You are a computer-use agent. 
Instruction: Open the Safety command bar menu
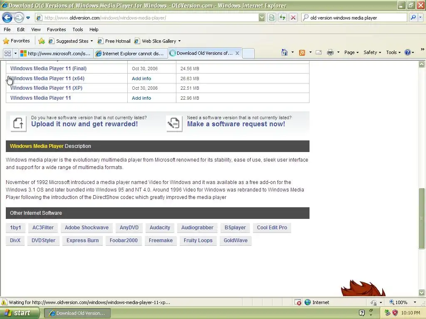click(x=372, y=53)
